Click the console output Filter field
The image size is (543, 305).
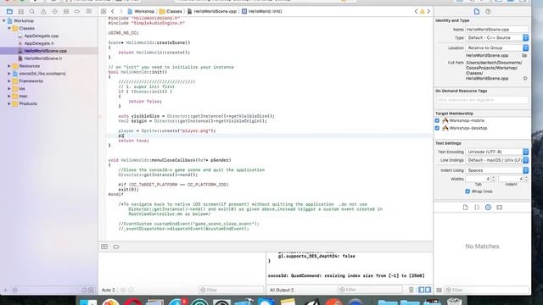click(370, 290)
